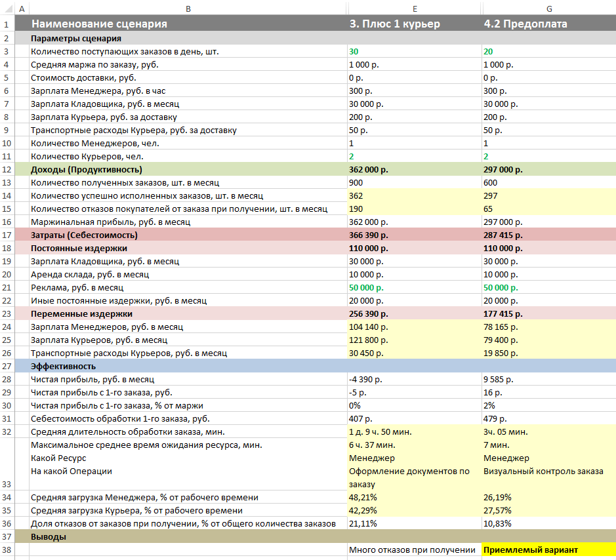The image size is (616, 560).
Task: Select manager load 48,21%
Action: (x=363, y=497)
